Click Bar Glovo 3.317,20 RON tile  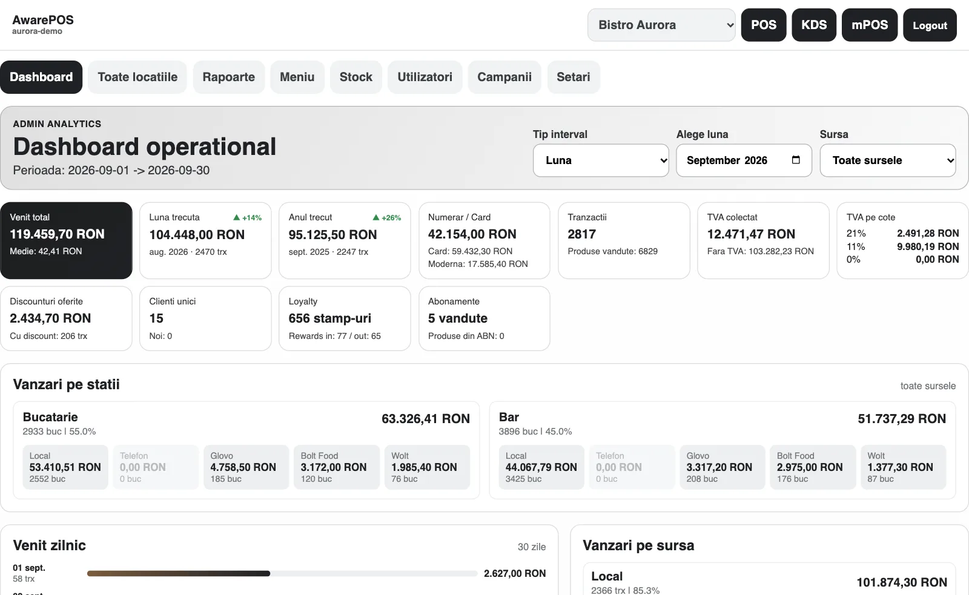(x=722, y=467)
